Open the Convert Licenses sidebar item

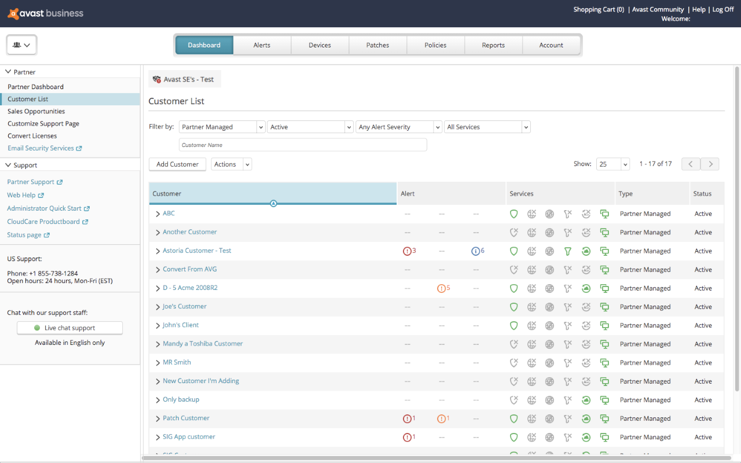click(x=32, y=136)
